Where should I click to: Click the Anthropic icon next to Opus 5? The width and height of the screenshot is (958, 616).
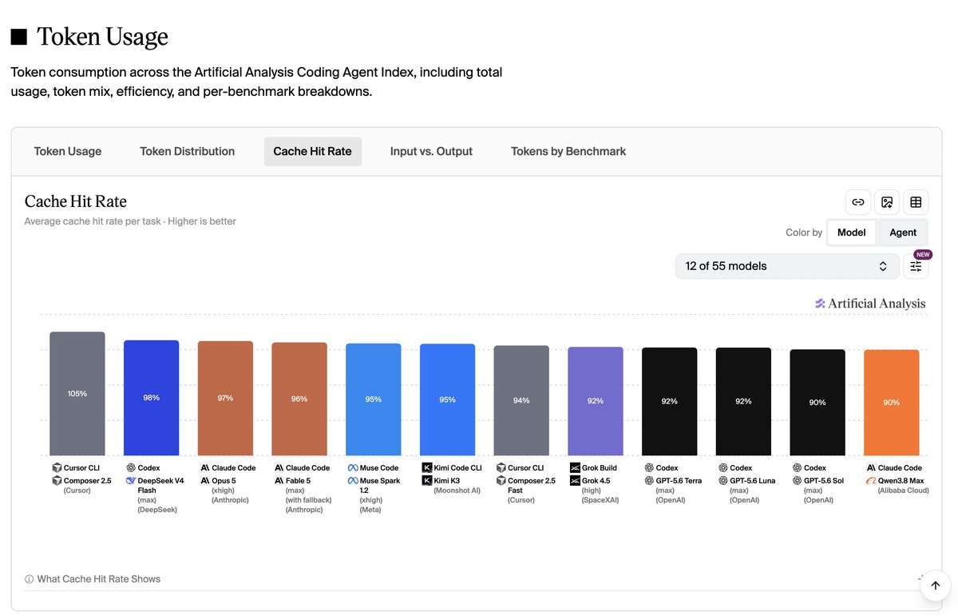point(205,481)
